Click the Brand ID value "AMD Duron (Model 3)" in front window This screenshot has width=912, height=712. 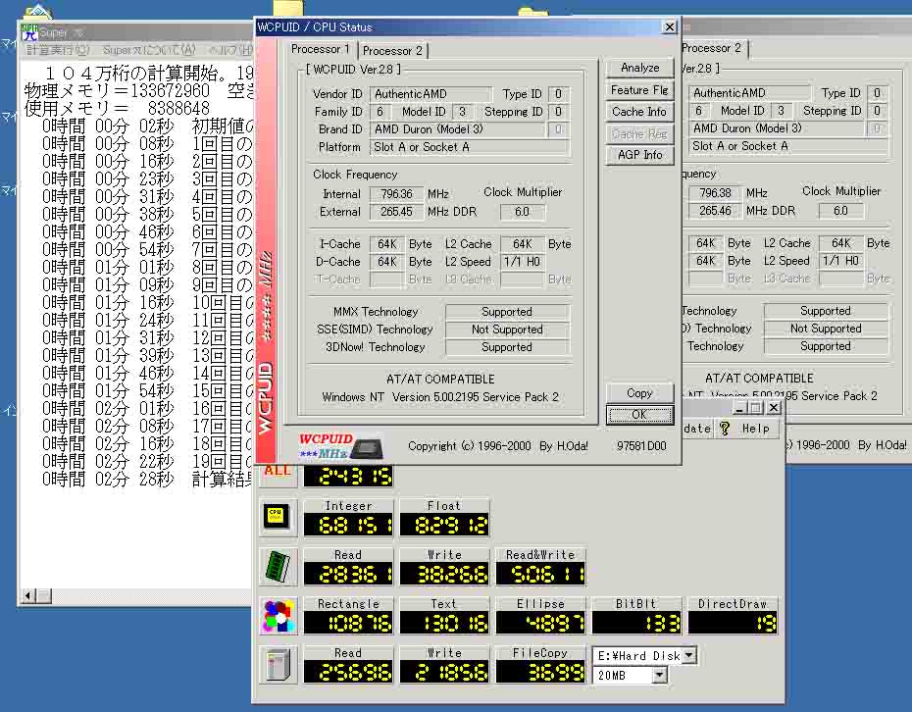click(458, 129)
